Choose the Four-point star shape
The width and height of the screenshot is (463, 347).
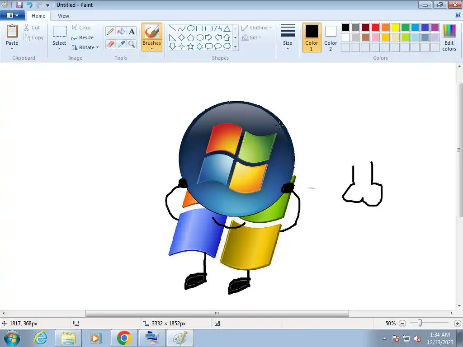click(182, 47)
